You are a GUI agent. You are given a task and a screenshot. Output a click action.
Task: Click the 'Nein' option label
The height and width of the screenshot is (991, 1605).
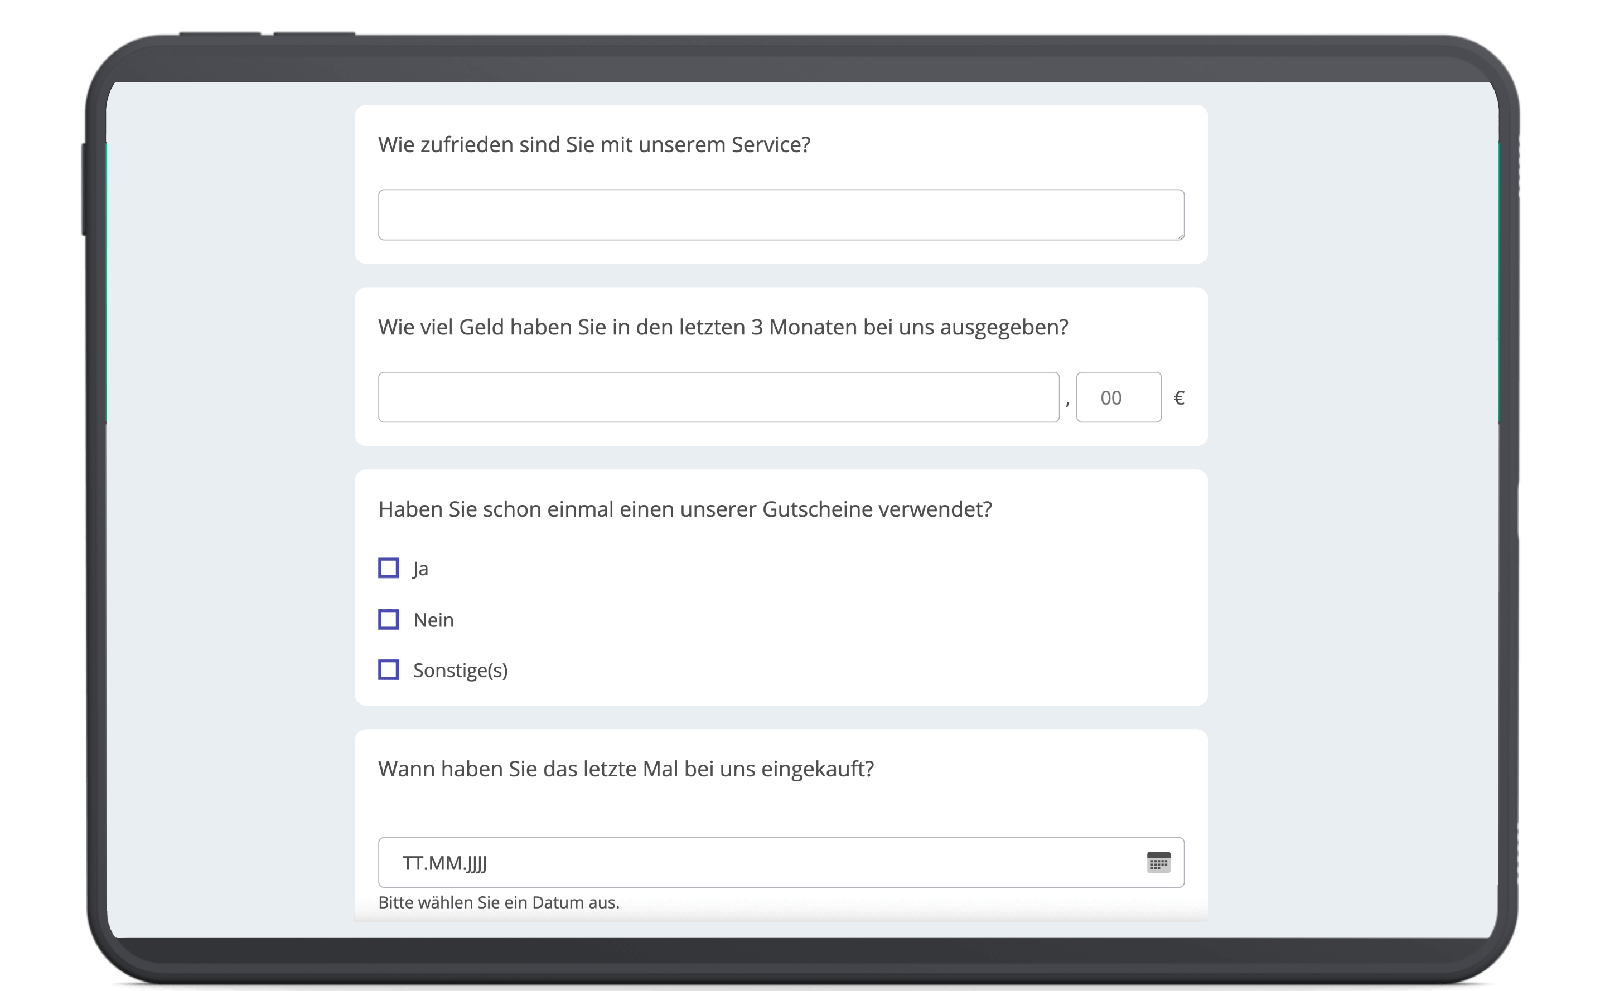coord(433,620)
